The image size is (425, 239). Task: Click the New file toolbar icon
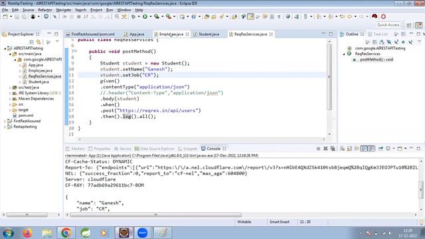click(5, 17)
